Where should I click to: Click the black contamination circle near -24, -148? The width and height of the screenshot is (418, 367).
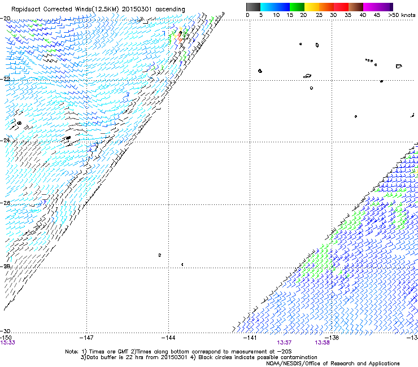tap(68, 138)
